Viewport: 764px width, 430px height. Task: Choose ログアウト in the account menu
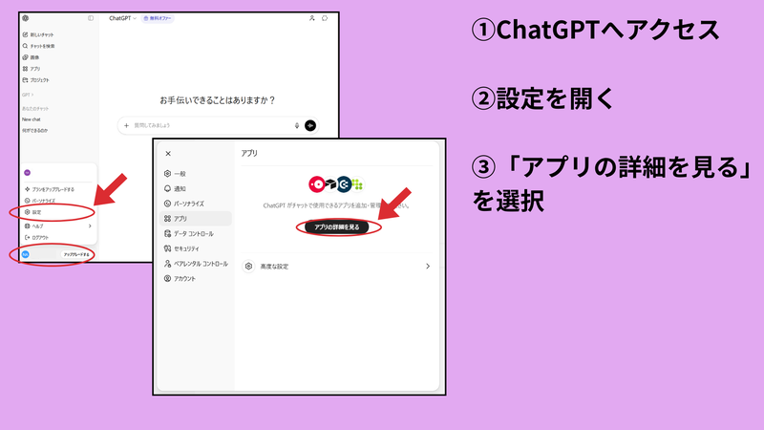[37, 238]
